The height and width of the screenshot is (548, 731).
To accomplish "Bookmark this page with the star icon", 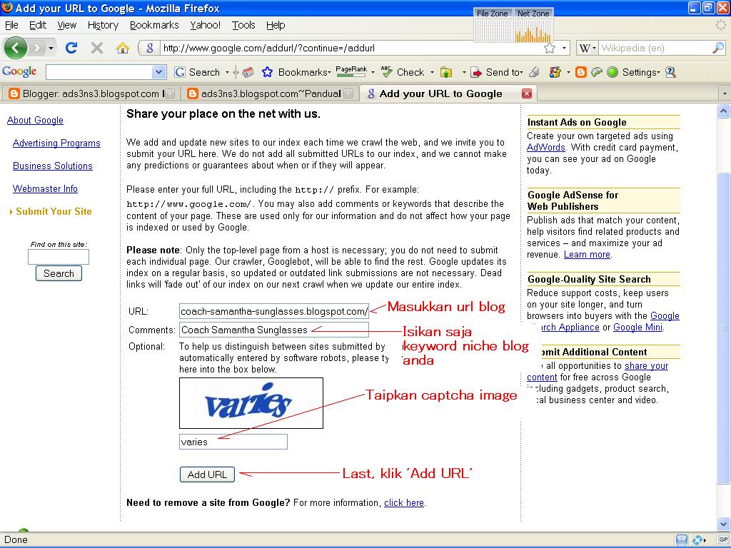I will tap(550, 48).
